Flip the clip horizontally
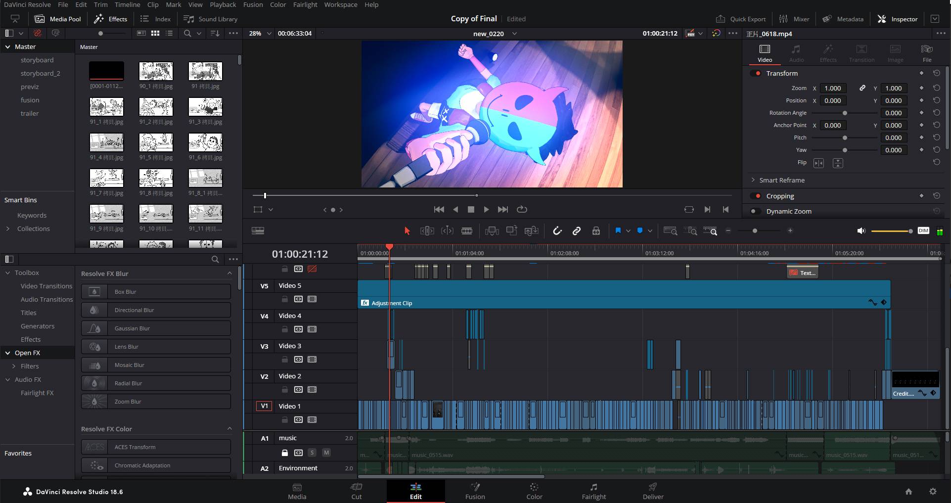 pyautogui.click(x=818, y=163)
